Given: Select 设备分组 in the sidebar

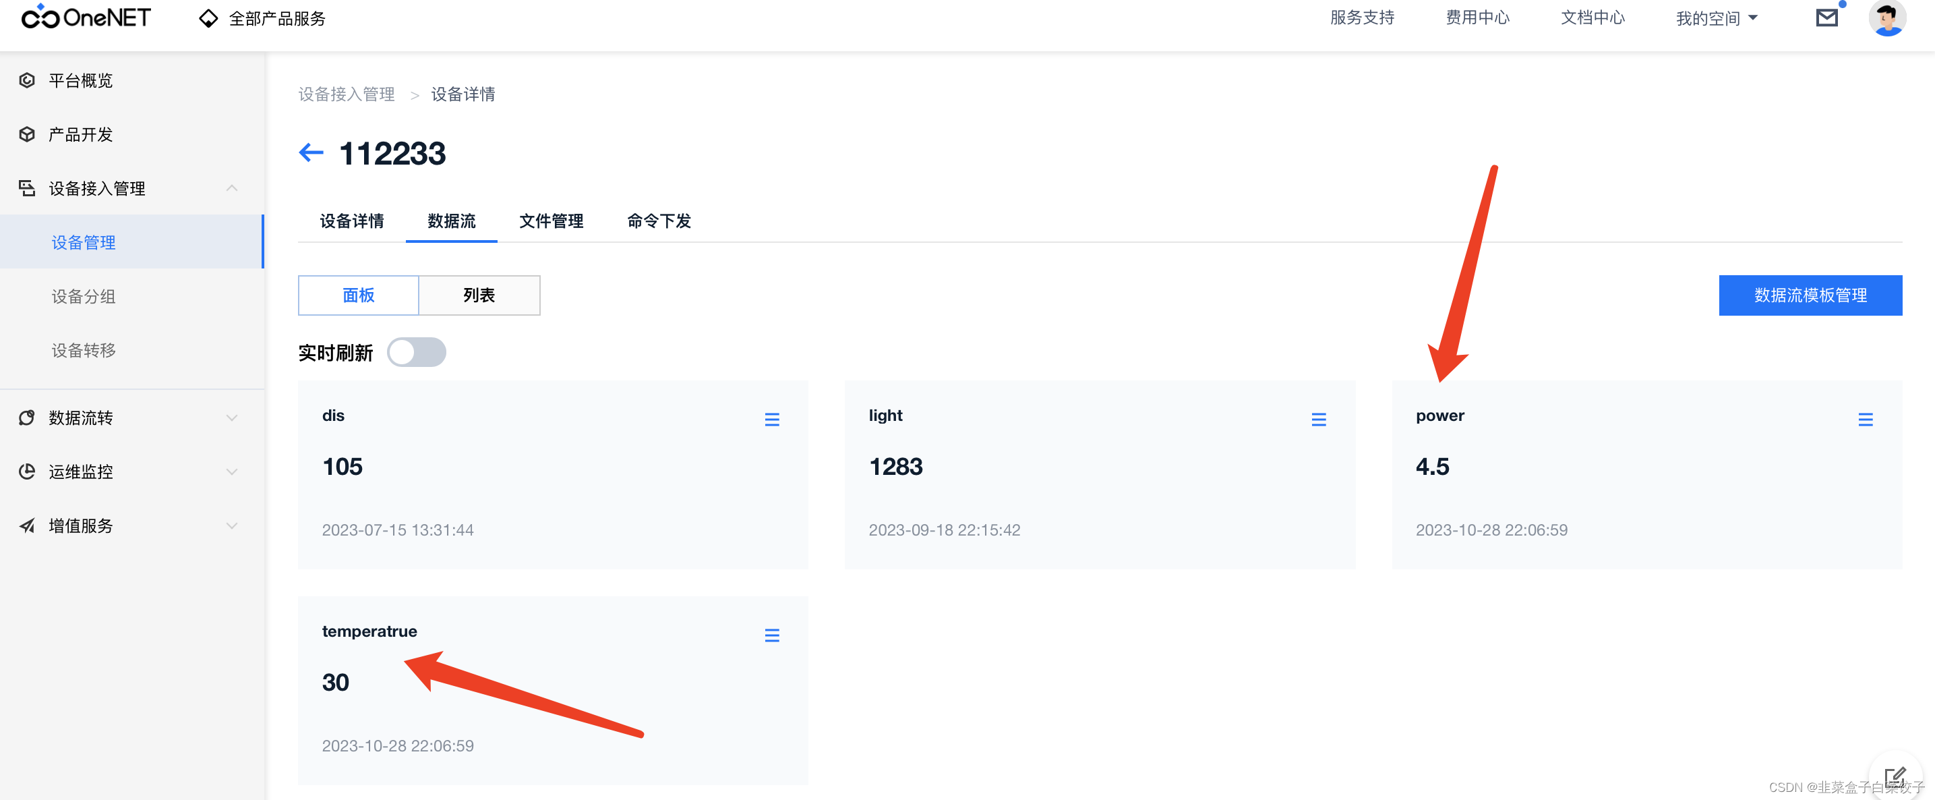Looking at the screenshot, I should (84, 297).
